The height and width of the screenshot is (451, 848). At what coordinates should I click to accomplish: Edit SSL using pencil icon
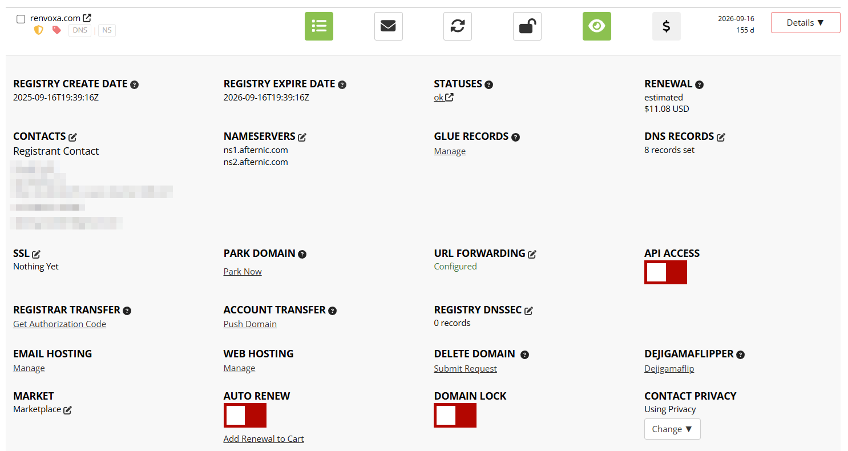tap(36, 254)
